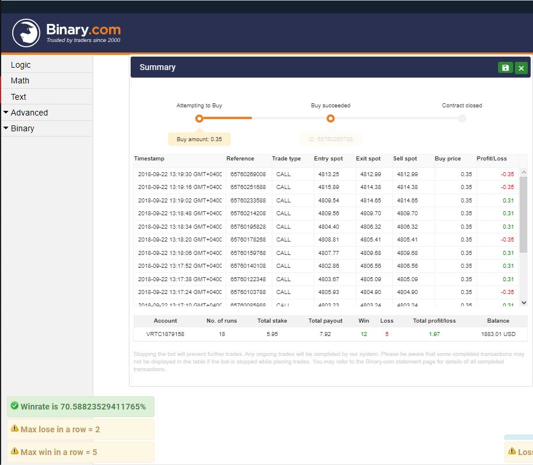Viewport: 533px width, 465px height.
Task: Click the warning icon on the Los notification
Action: 512,451
